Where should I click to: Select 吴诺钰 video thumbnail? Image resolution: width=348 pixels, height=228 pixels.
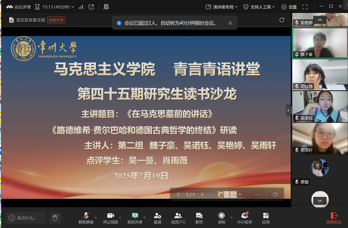point(320,106)
